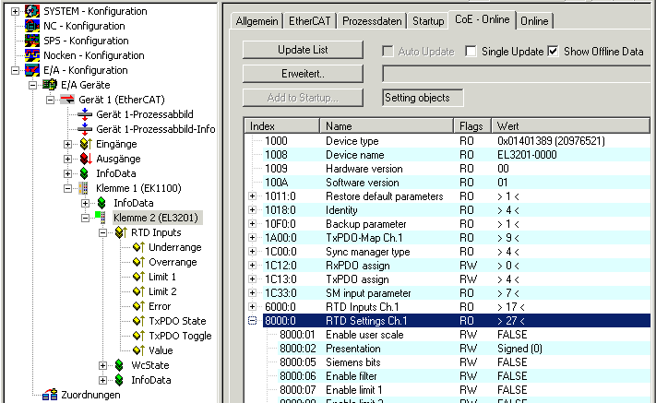Click the RTD Inputs icon

click(121, 232)
